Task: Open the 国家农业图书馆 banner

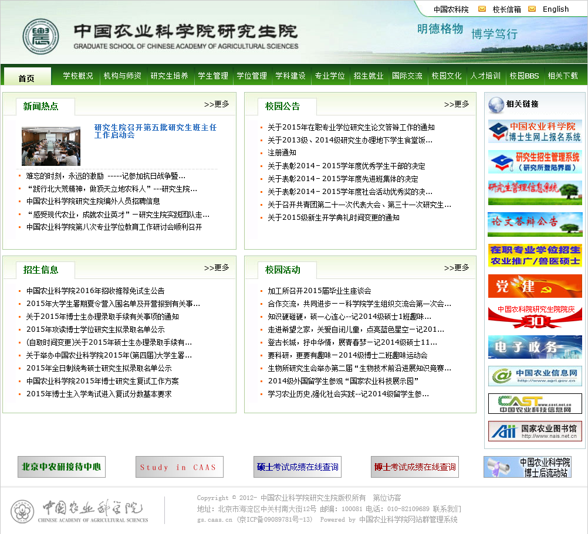Action: [x=535, y=431]
